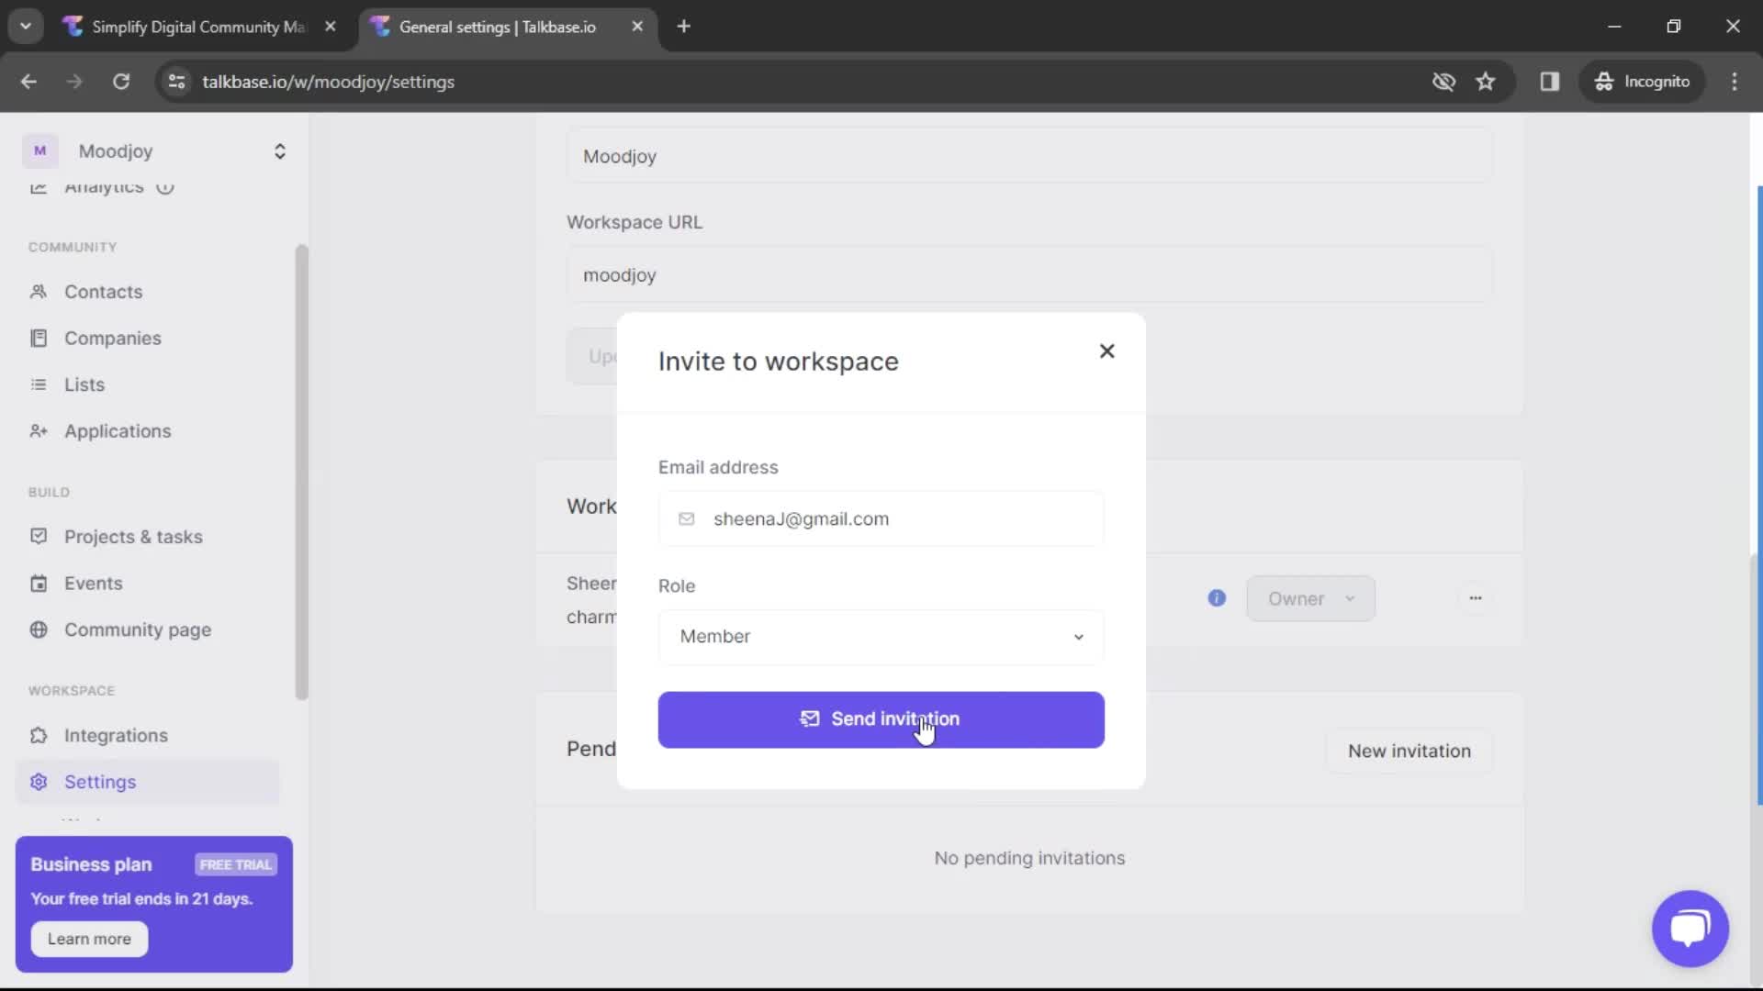Click New invitation button
The height and width of the screenshot is (991, 1763).
(x=1409, y=752)
